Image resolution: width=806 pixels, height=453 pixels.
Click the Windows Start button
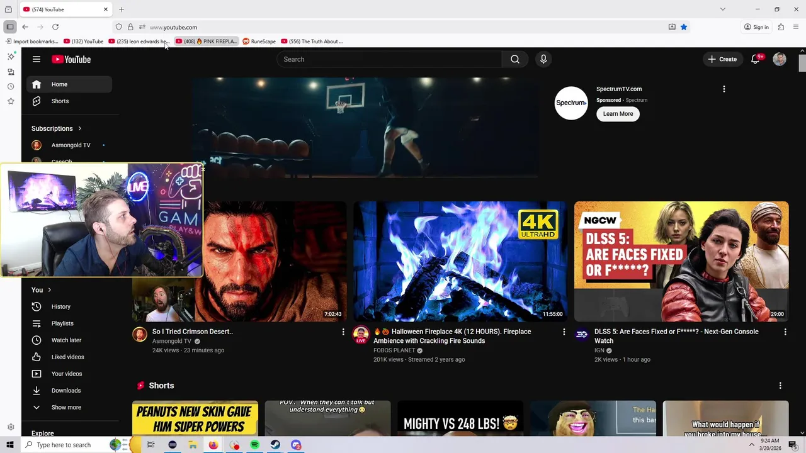(x=10, y=445)
